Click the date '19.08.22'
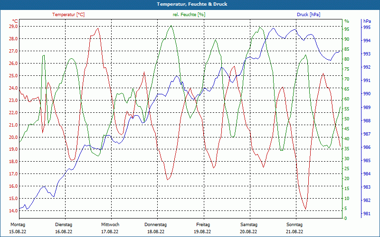Viewport: 380px width, 237px height. tap(202, 232)
